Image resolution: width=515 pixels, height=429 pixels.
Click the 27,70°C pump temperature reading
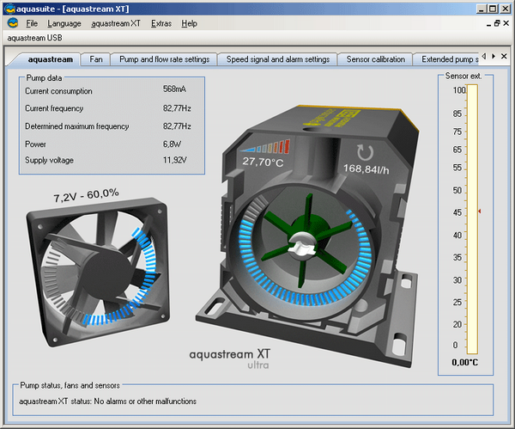point(263,162)
